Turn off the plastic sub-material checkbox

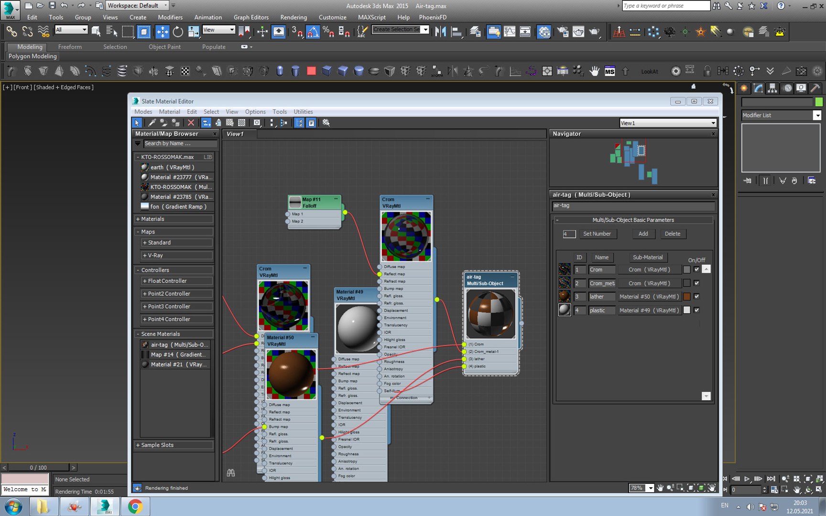coord(696,310)
